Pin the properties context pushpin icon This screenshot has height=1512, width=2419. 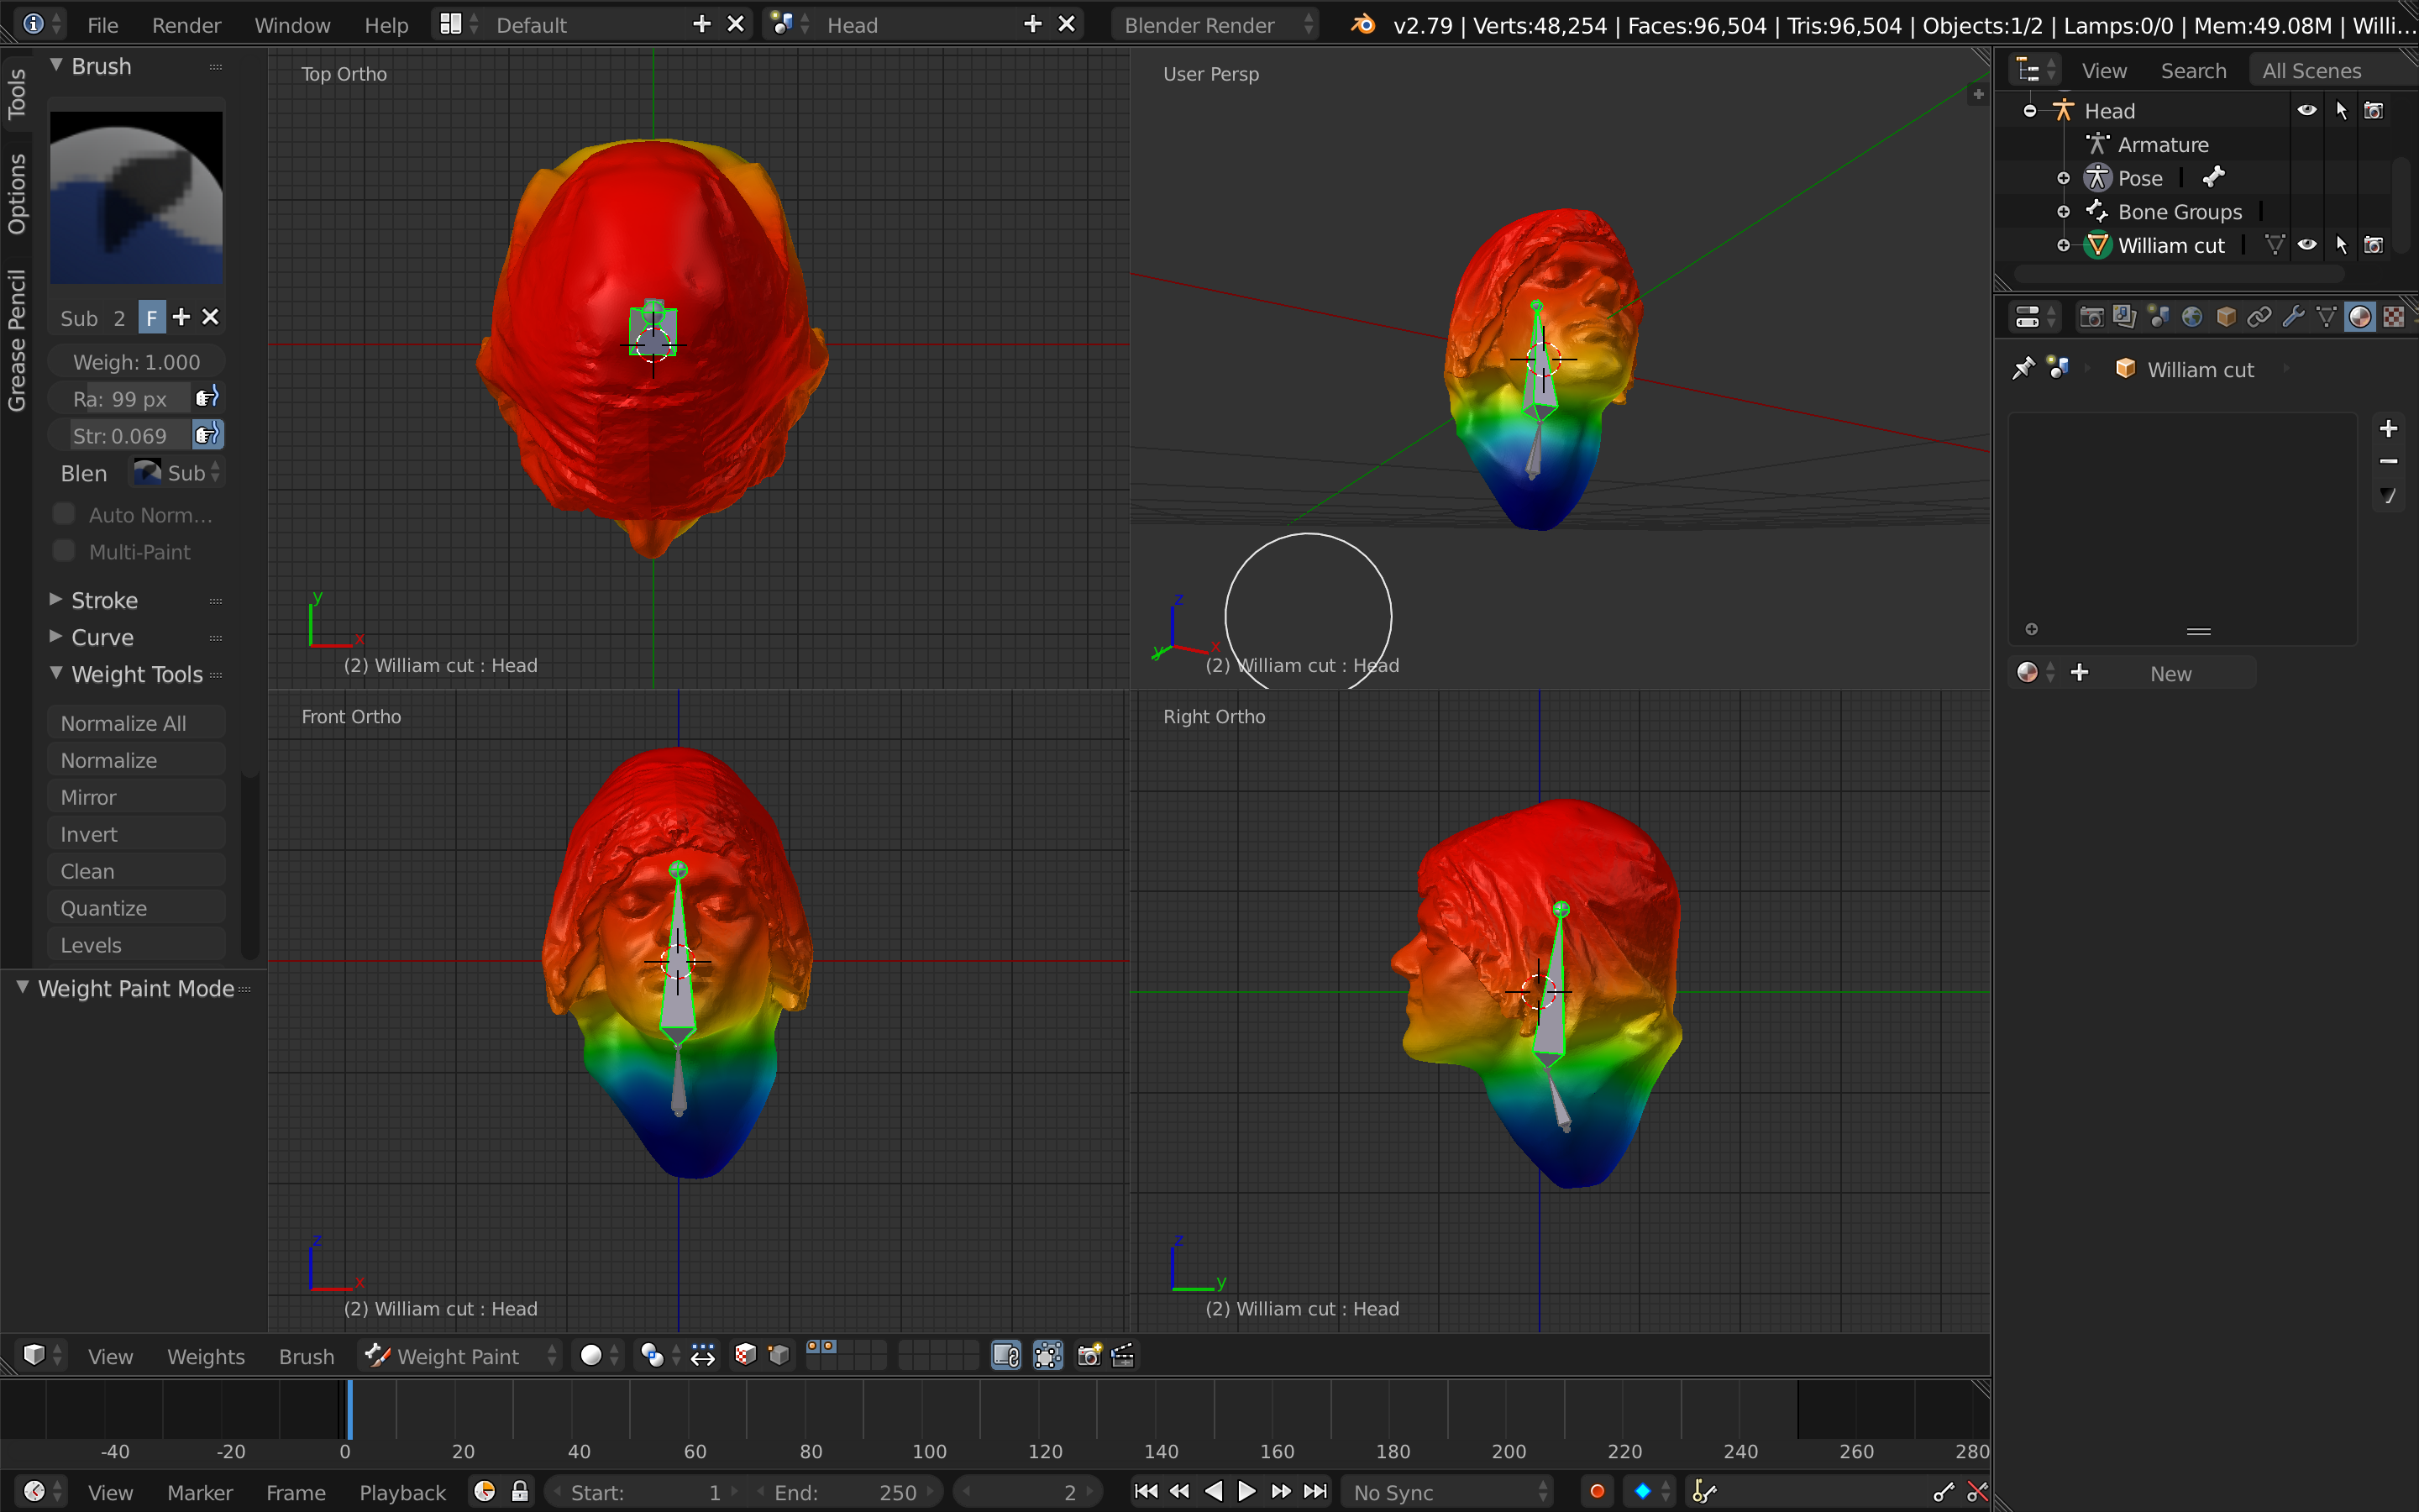click(x=2023, y=369)
